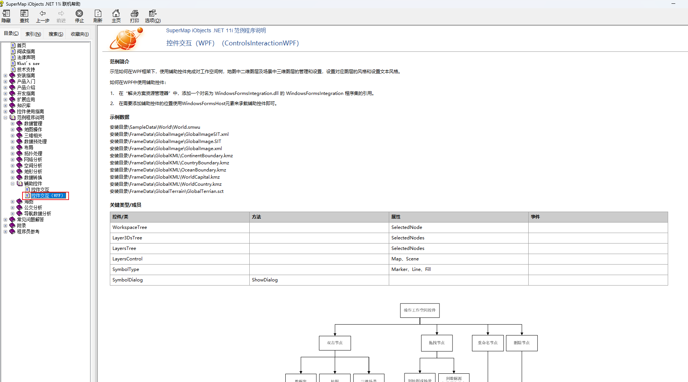This screenshot has width=688, height=382.
Task: Expand the 扩展应用 tree node
Action: [6, 99]
